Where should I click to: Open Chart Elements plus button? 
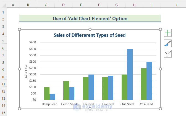[x=168, y=33]
